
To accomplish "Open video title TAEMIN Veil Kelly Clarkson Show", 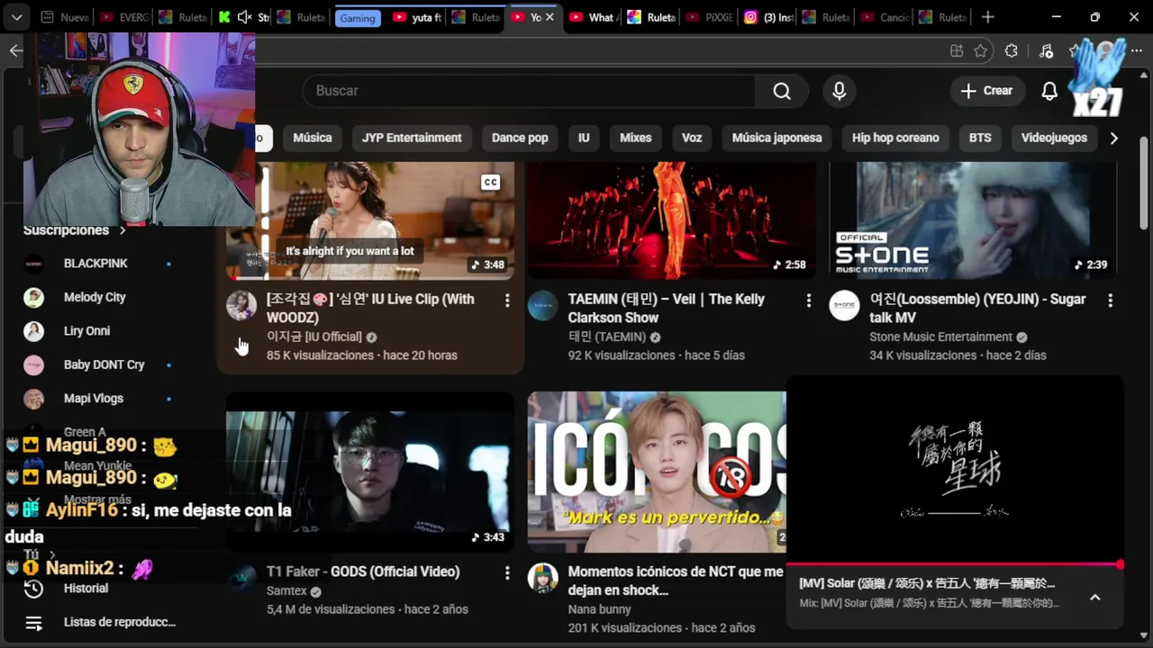I will 667,309.
